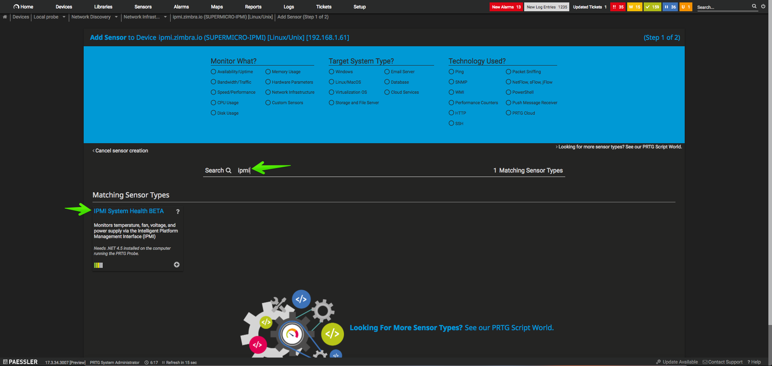The image size is (772, 366).
Task: Select the Database radio button
Action: pyautogui.click(x=387, y=82)
